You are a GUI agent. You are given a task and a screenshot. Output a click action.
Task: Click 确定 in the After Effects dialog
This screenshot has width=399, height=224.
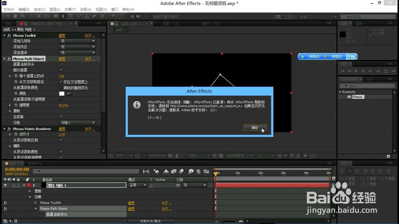coord(255,128)
